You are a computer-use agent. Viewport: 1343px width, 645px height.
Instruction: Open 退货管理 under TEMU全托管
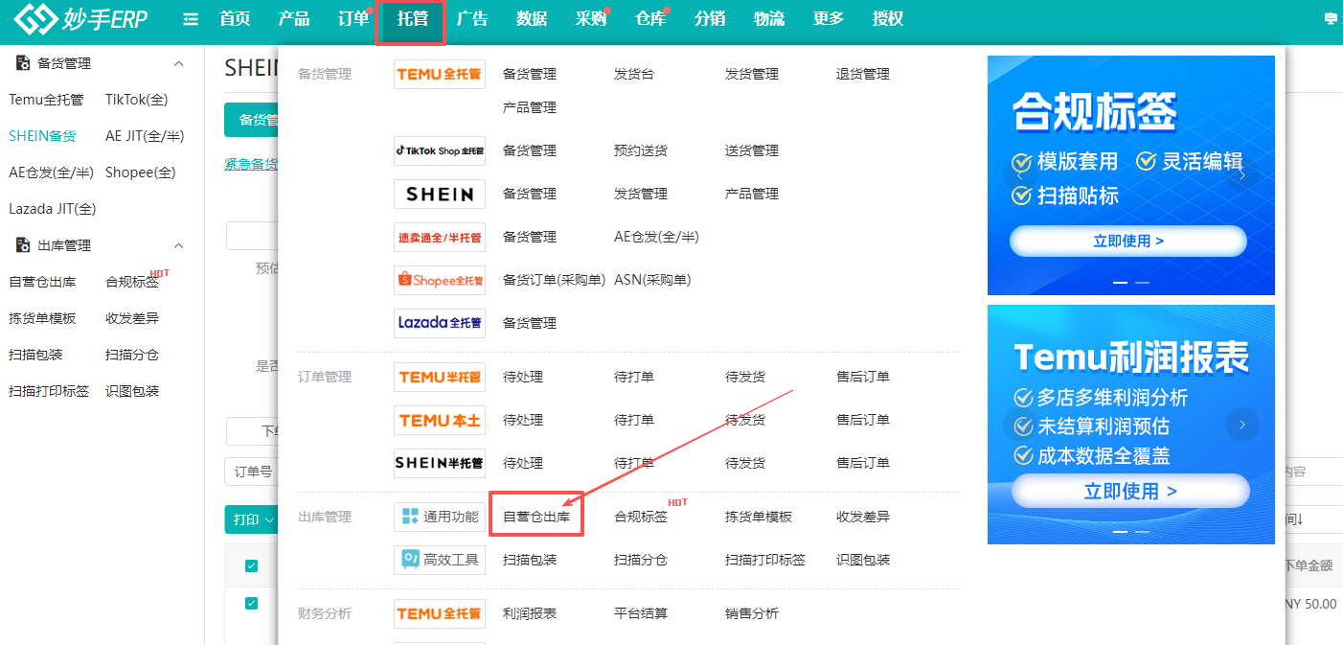coord(863,74)
